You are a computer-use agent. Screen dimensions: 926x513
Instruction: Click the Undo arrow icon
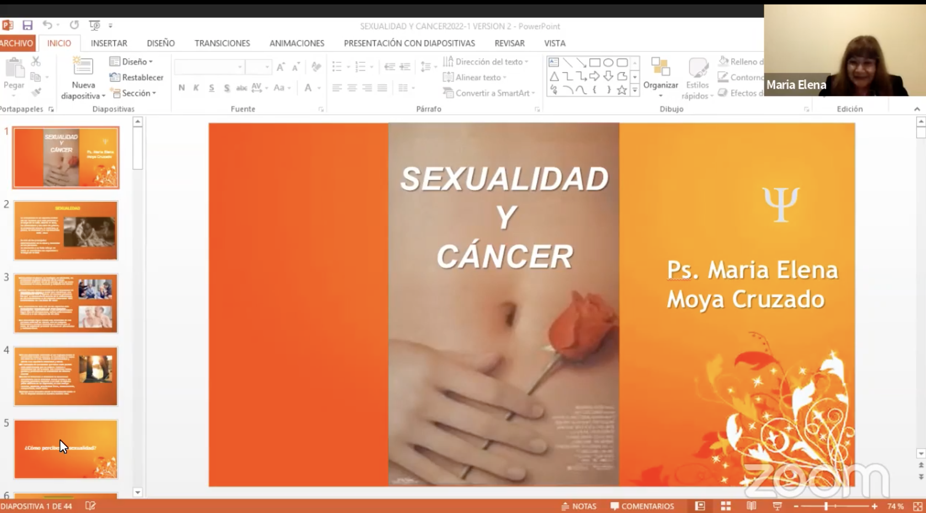tap(47, 25)
